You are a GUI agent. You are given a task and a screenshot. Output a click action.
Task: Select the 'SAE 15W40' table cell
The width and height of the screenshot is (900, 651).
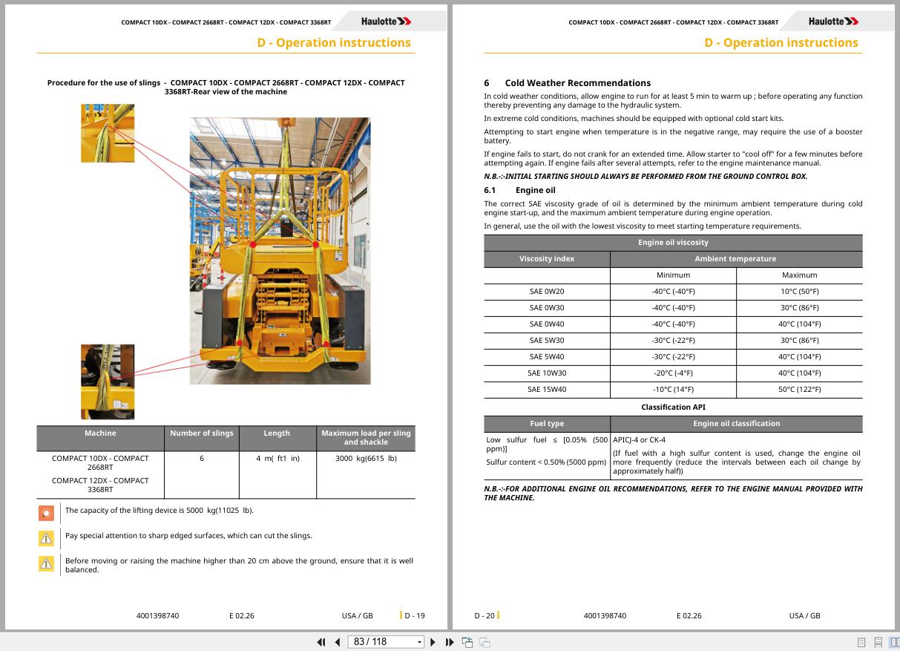547,390
